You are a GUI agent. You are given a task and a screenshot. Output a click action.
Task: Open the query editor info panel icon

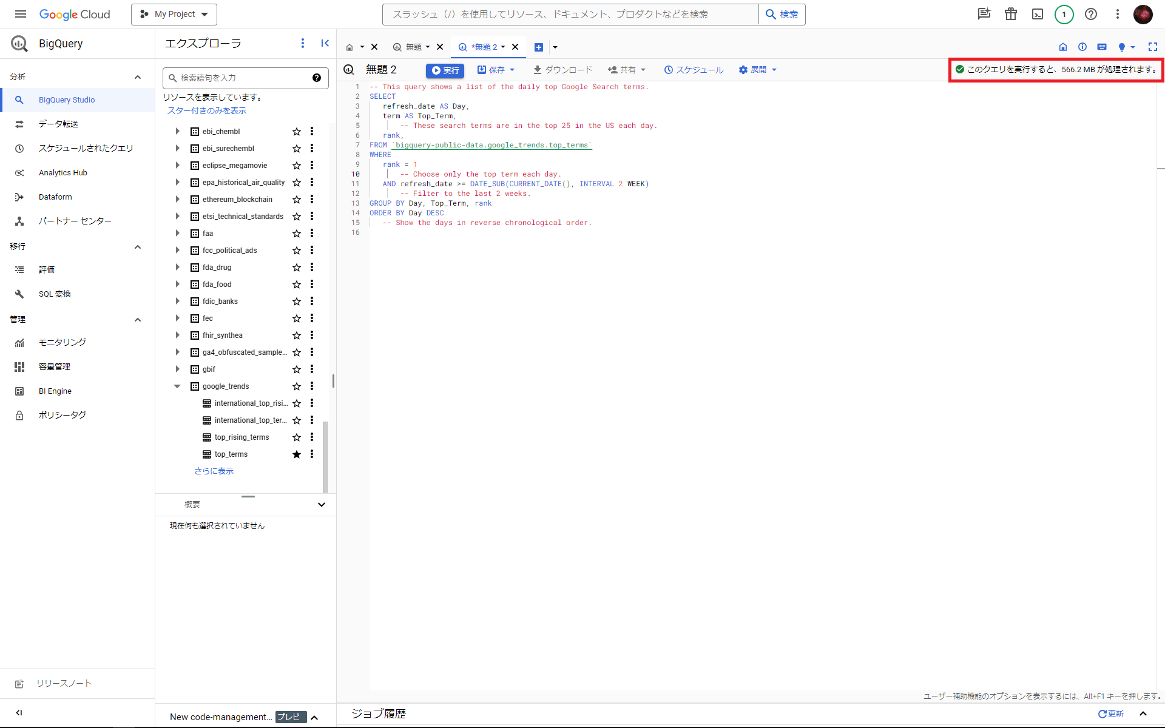coord(1082,47)
